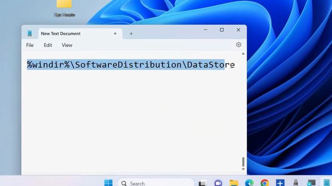Click the Notepad app icon in title bar
The image size is (332, 186).
tap(30, 33)
